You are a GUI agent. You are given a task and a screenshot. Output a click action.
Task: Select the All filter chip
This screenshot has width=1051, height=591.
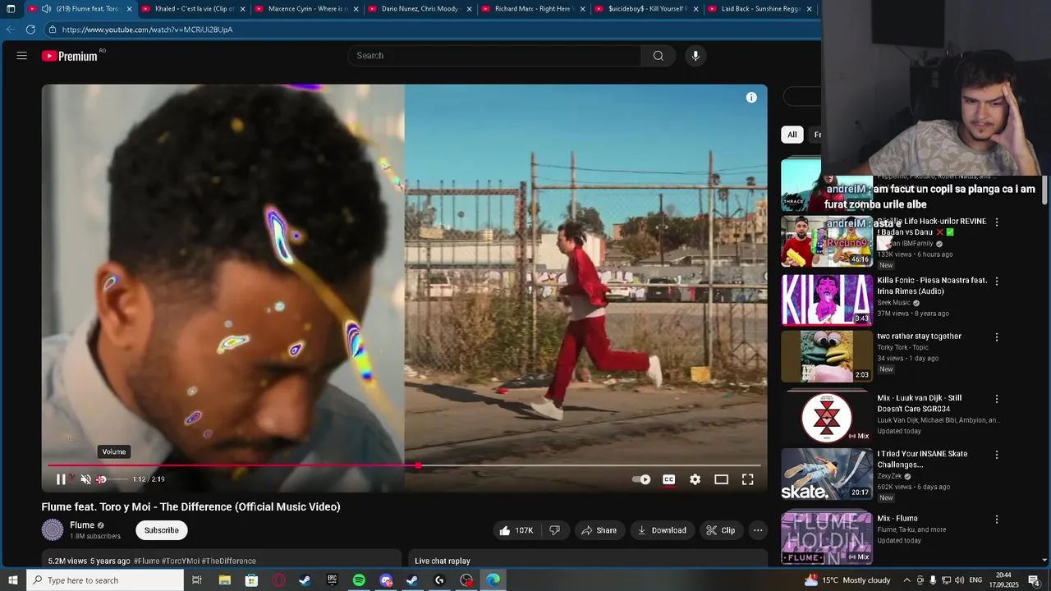pos(792,135)
